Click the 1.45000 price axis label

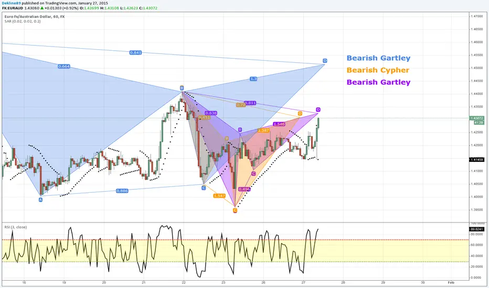tap(477, 68)
